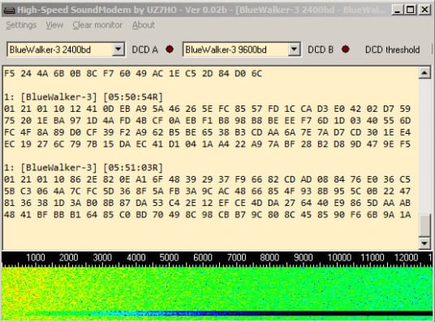Click the 11000 Hz mark on frequency scale
435x322 pixels.
373,258
